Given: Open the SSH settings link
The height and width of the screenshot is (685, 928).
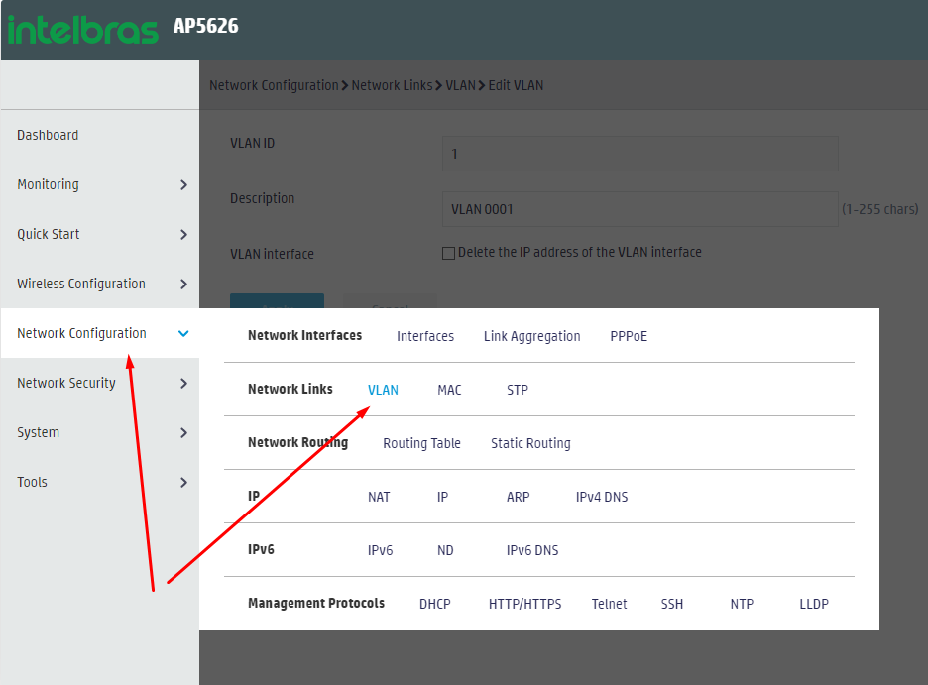Looking at the screenshot, I should 672,604.
